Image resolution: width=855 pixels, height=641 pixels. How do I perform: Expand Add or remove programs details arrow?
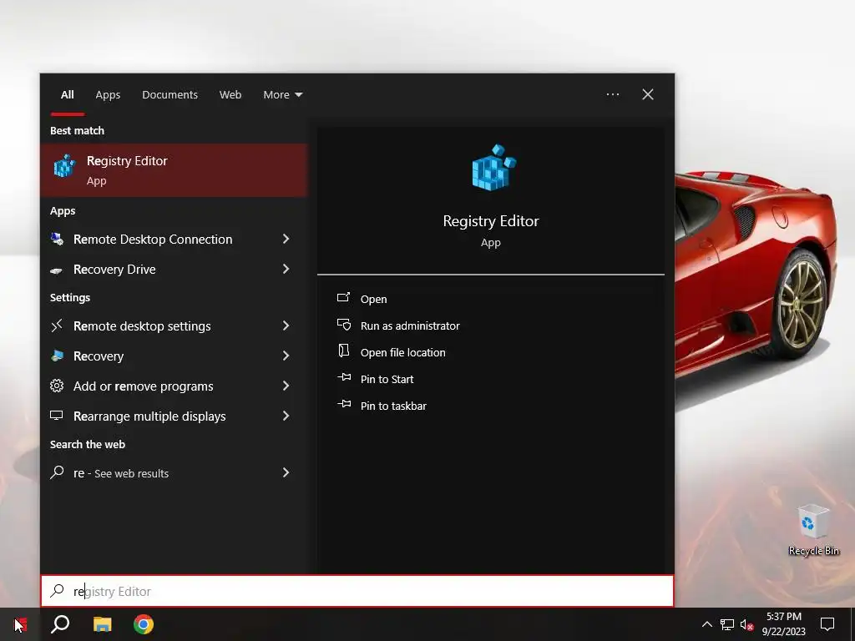coord(286,386)
